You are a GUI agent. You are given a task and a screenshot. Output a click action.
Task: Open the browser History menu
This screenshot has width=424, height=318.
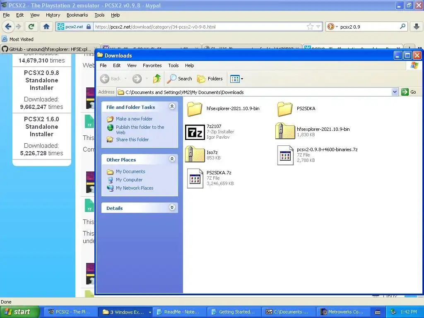pos(53,15)
